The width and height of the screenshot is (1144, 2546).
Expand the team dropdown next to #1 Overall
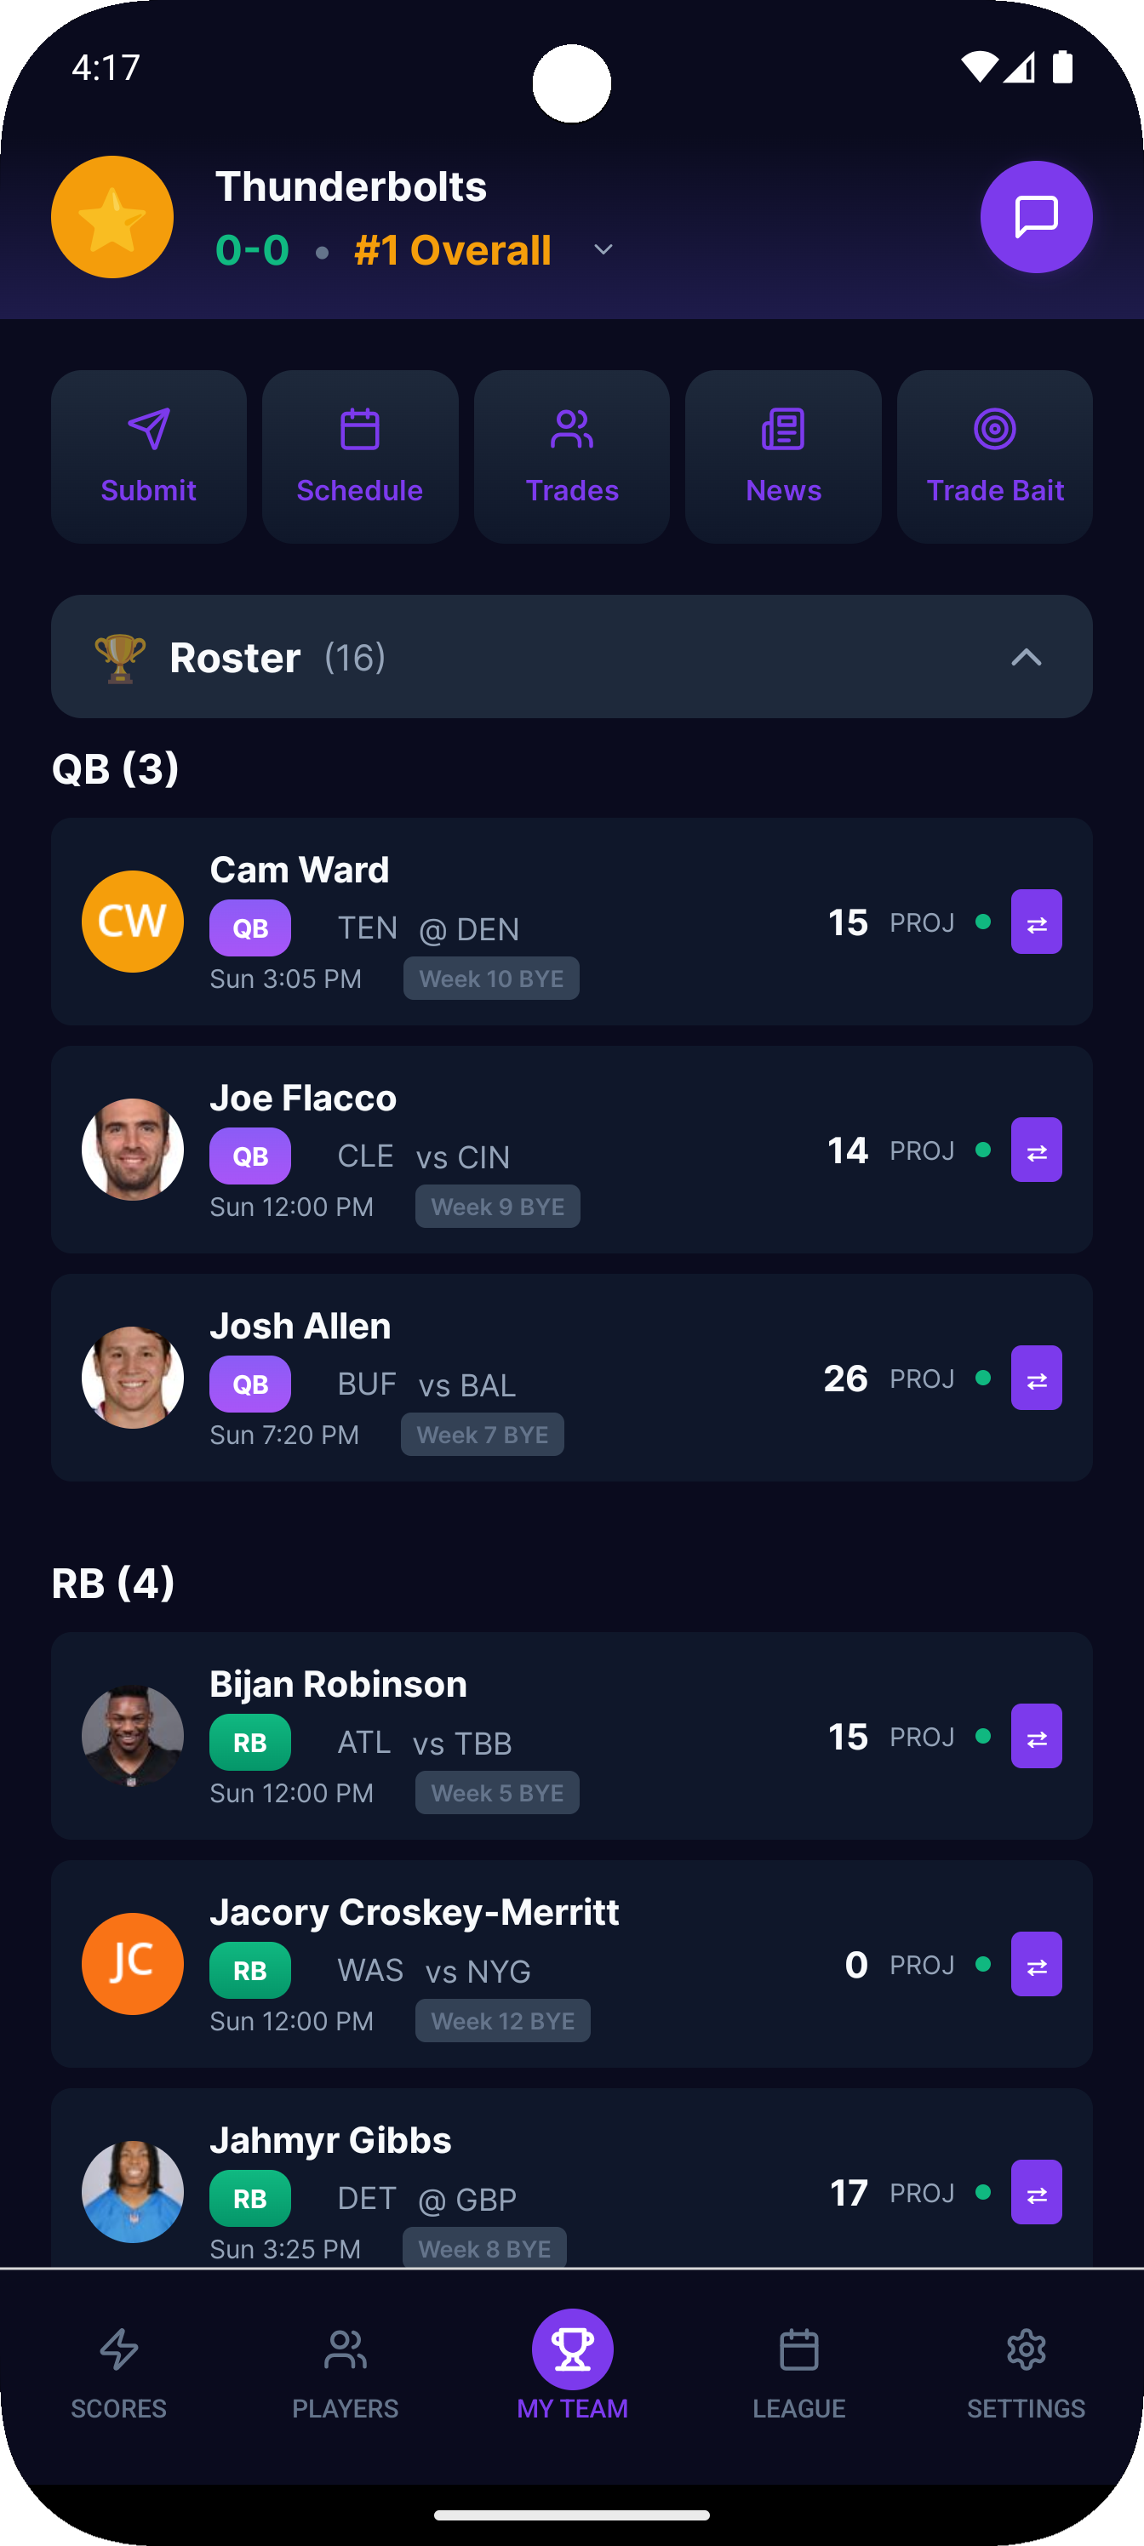603,250
